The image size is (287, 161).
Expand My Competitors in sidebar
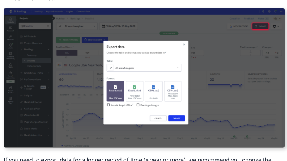pos(49,80)
